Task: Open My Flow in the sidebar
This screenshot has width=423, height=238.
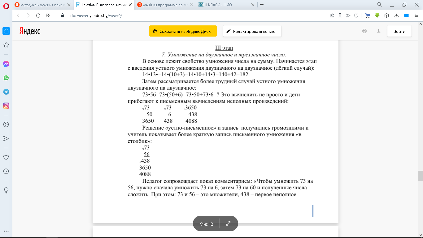Action: 6,138
